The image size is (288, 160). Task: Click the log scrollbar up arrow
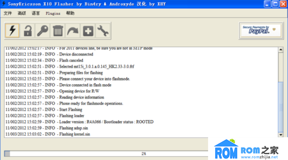coord(281,50)
